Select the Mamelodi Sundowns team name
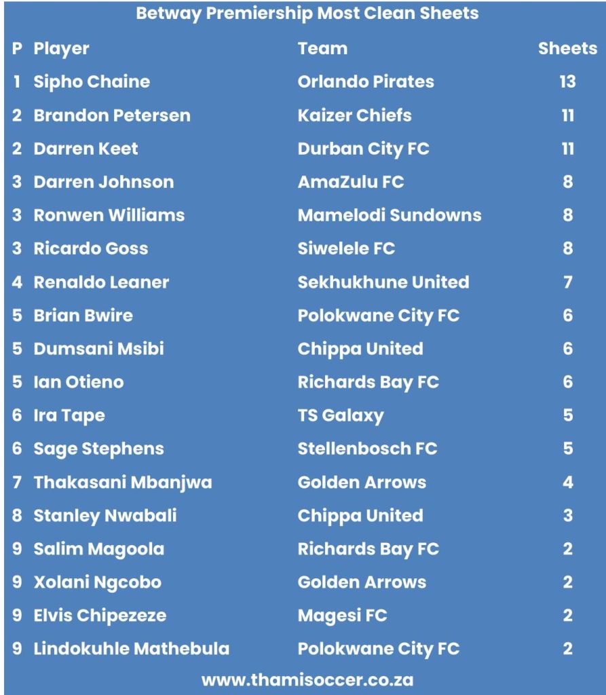 pyautogui.click(x=390, y=215)
